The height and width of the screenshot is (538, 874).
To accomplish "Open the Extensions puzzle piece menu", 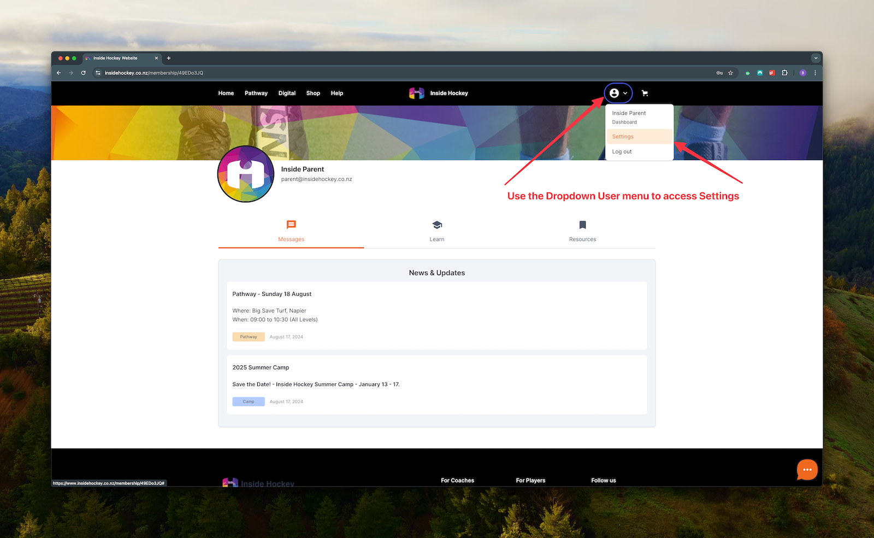I will (x=784, y=73).
